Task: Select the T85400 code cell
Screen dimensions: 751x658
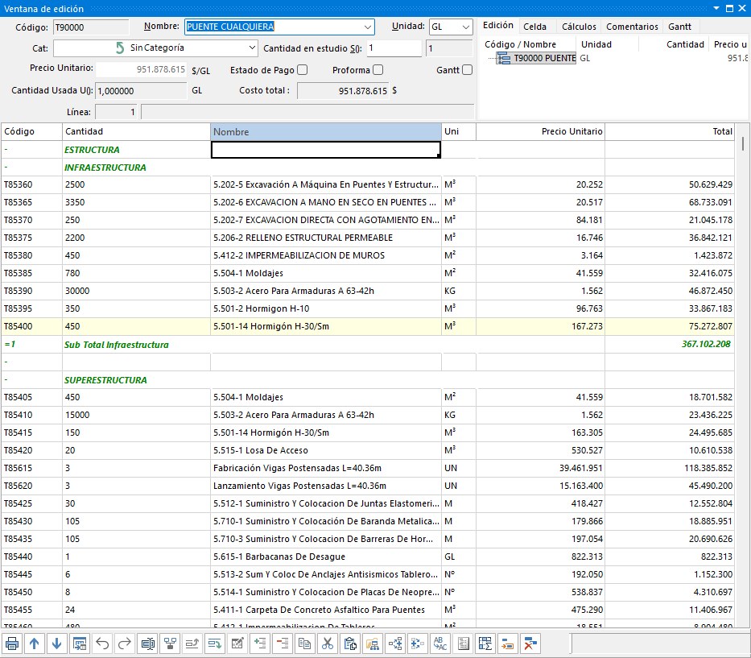Action: tap(31, 326)
